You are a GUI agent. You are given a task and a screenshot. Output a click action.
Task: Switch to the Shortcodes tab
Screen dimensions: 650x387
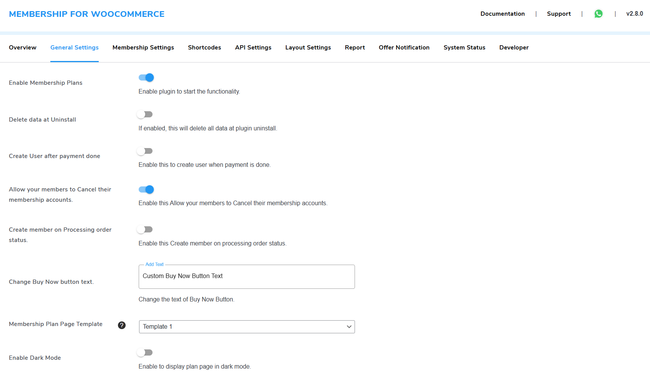click(x=204, y=48)
